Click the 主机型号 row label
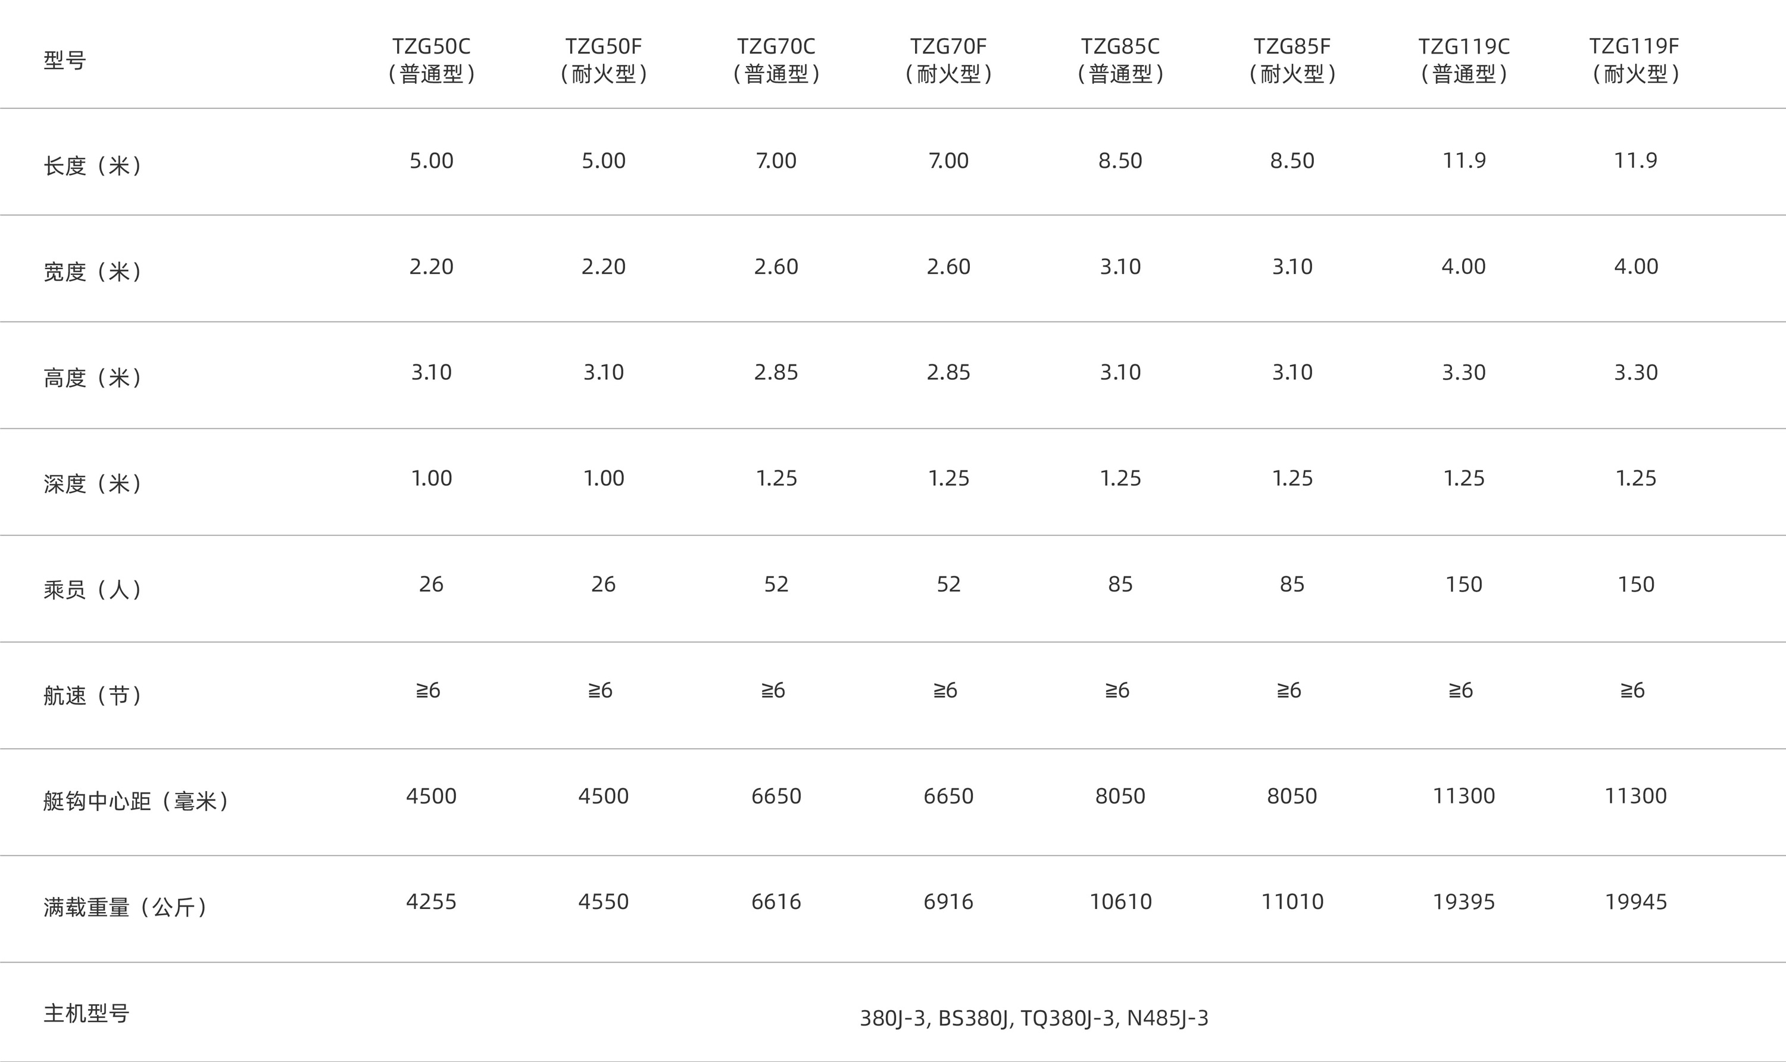Viewport: 1786px width, 1062px height. [x=86, y=1013]
